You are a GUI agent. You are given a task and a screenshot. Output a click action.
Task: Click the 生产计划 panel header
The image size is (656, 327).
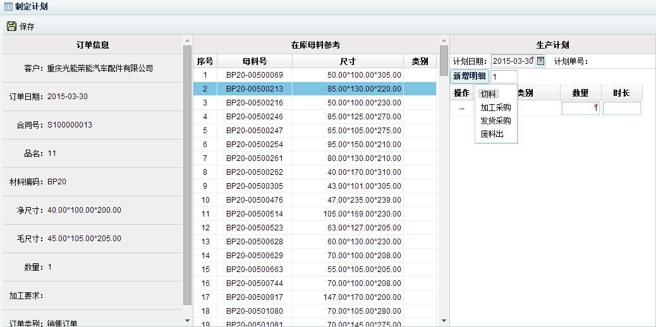[x=552, y=45]
